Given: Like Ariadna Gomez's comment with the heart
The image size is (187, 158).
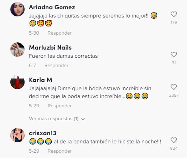Looking at the screenshot, I should pos(174,14).
